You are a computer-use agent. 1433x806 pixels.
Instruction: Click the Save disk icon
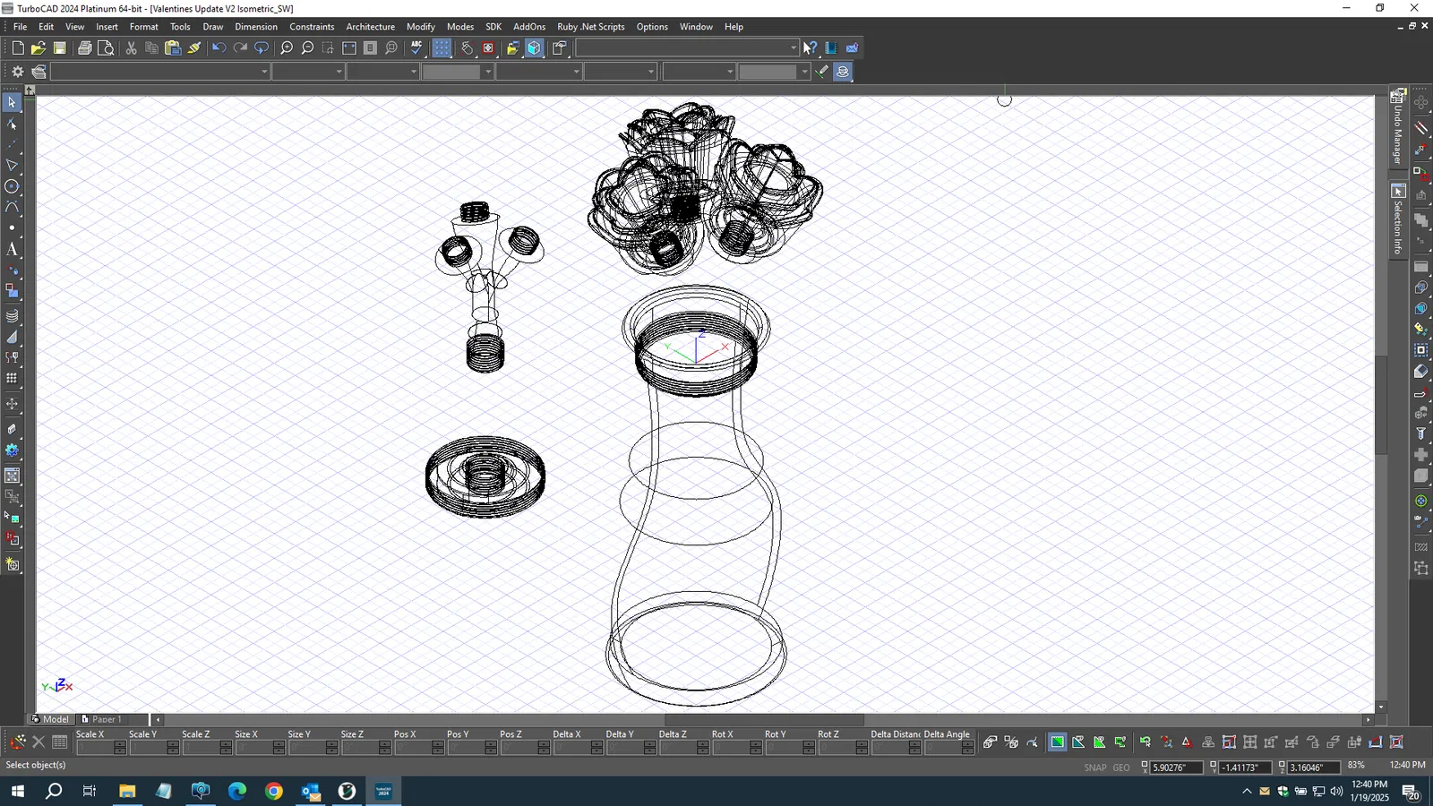[x=60, y=48]
